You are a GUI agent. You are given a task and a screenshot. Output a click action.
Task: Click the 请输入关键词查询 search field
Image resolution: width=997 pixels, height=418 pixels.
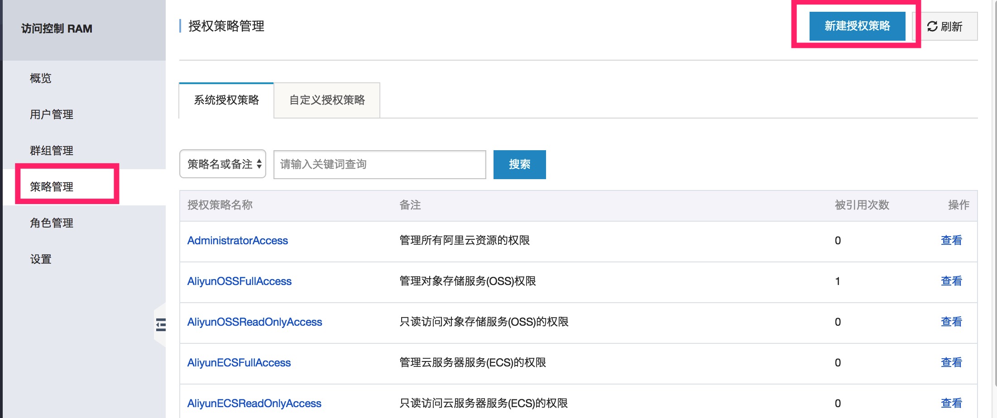pyautogui.click(x=380, y=164)
